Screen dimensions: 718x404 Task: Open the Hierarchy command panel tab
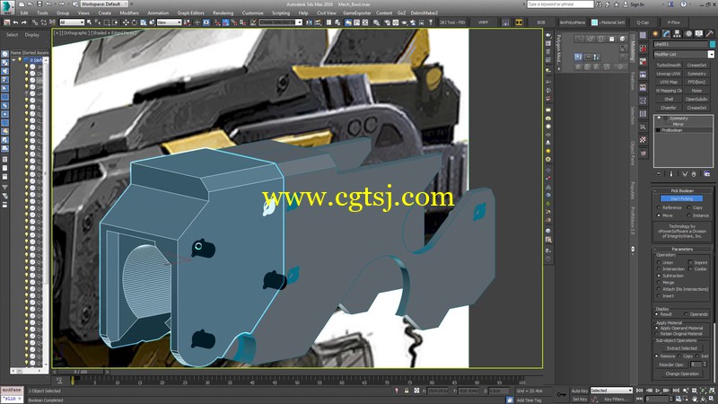(677, 33)
